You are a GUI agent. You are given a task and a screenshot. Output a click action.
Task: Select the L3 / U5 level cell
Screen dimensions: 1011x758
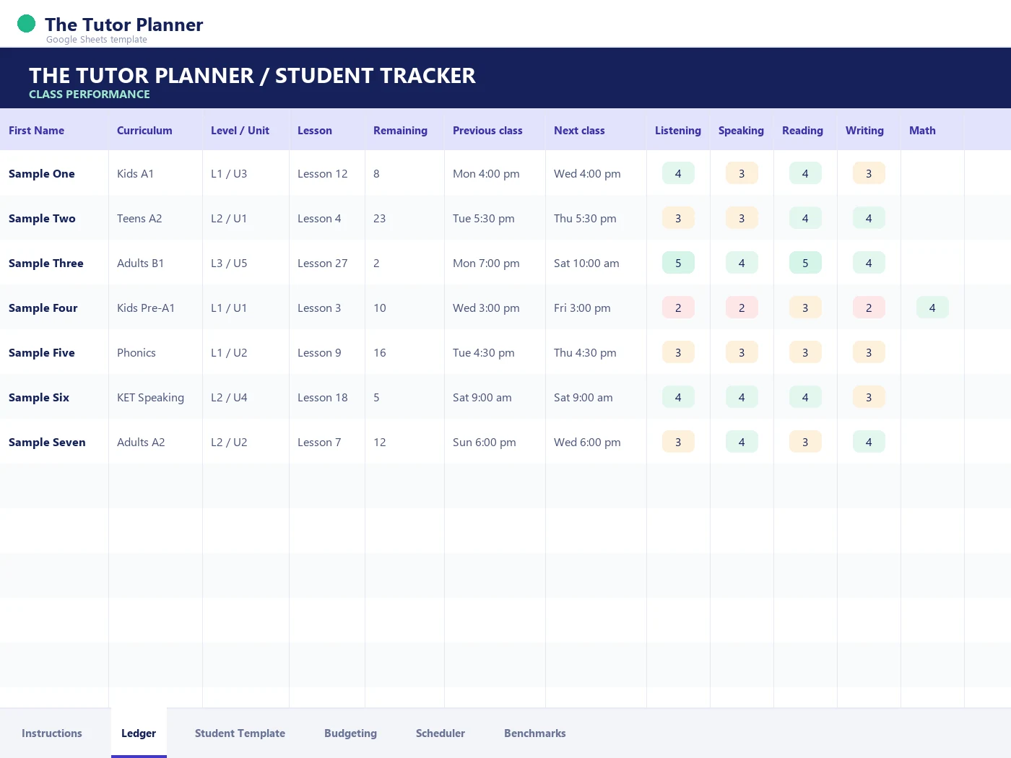pyautogui.click(x=246, y=263)
